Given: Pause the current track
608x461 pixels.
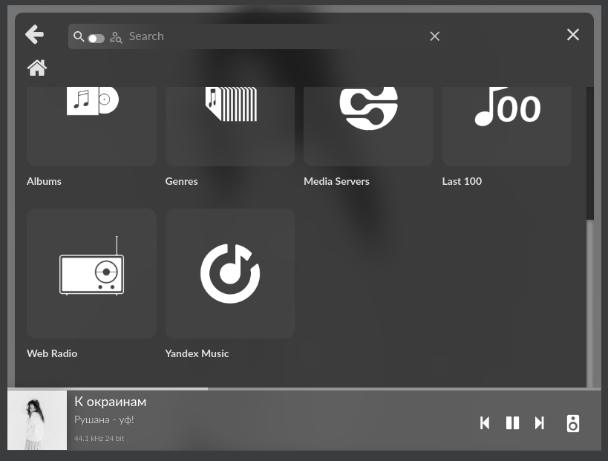Looking at the screenshot, I should click(513, 423).
